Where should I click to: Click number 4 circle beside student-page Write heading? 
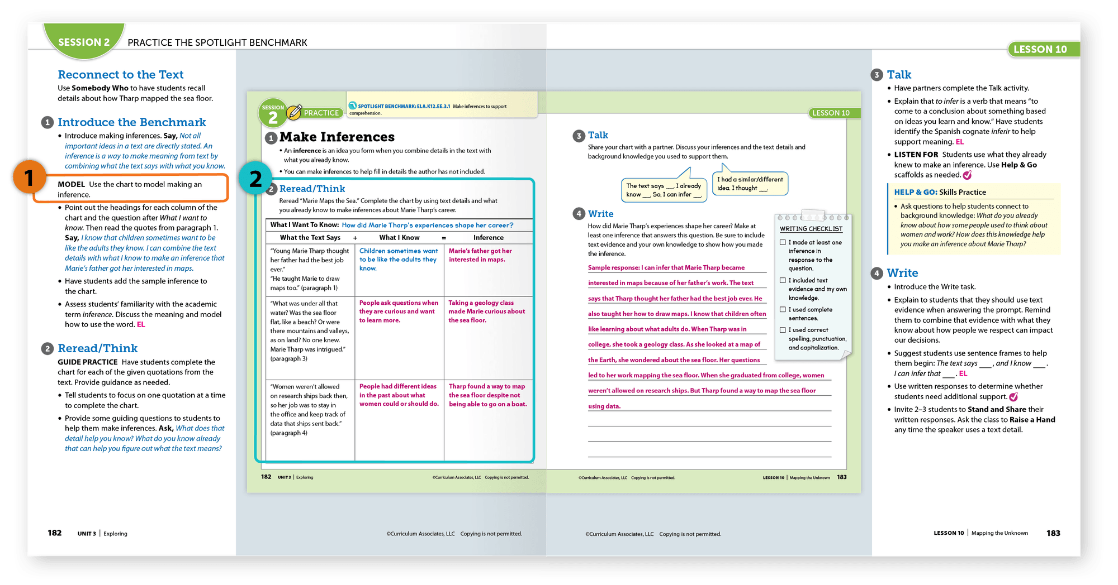tap(579, 214)
